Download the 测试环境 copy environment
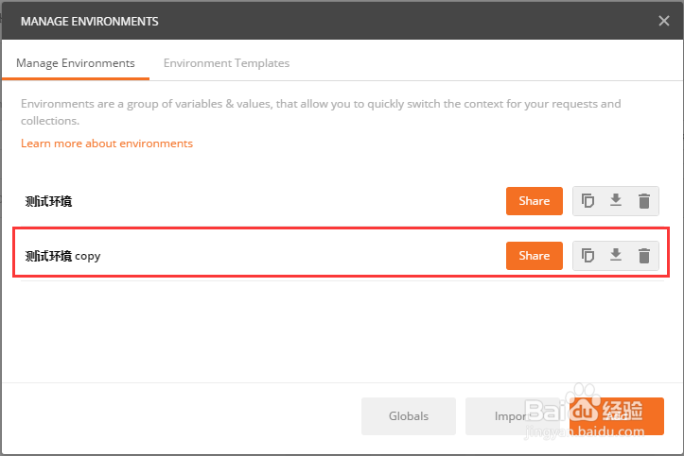Image resolution: width=684 pixels, height=456 pixels. [616, 255]
